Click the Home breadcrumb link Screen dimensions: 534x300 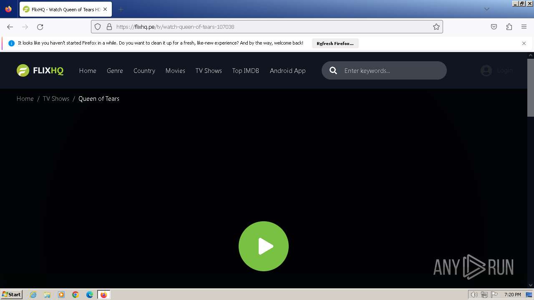click(25, 99)
